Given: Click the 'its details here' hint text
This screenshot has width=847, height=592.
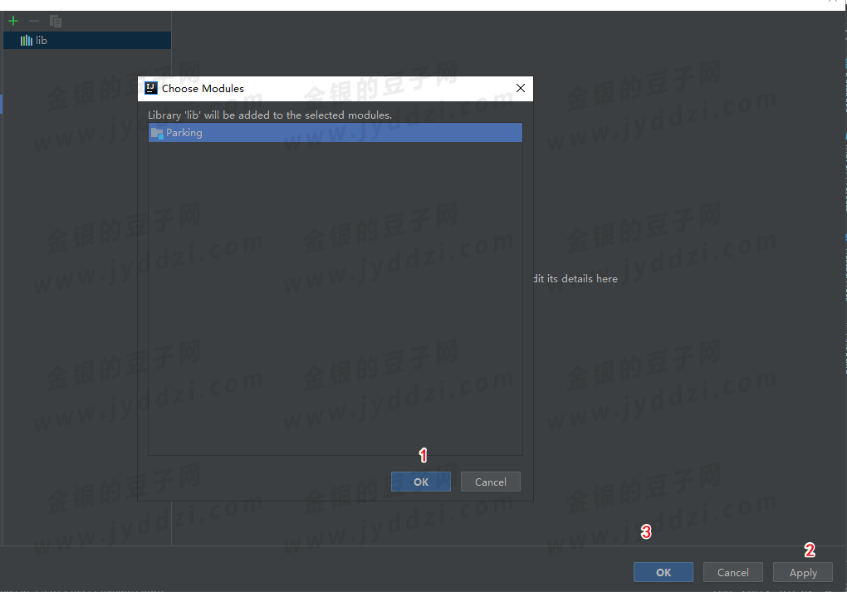Looking at the screenshot, I should [x=582, y=279].
